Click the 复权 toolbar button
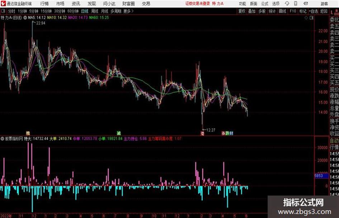This screenshot has height=218, width=339. pyautogui.click(x=242, y=11)
